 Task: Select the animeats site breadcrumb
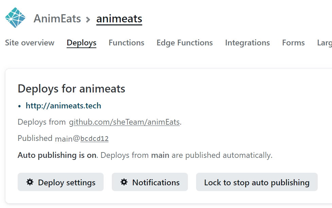click(x=119, y=19)
